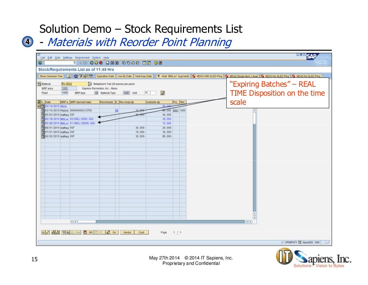Click the MD03-No SLED Plng button
Screen dimensions: 368x285
(x=275, y=76)
